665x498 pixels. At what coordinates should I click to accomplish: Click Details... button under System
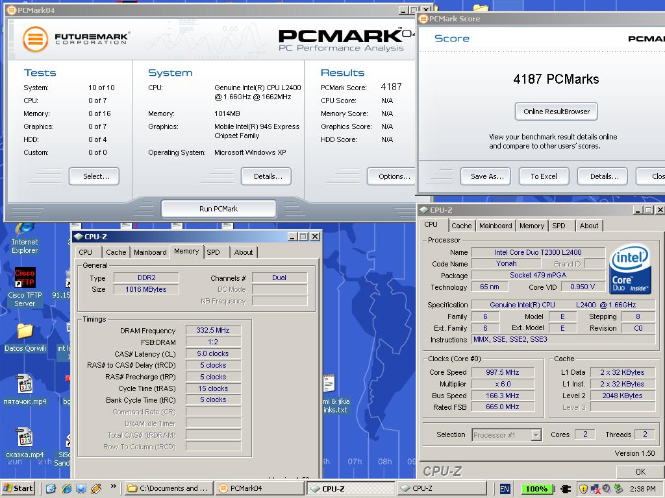pos(266,176)
